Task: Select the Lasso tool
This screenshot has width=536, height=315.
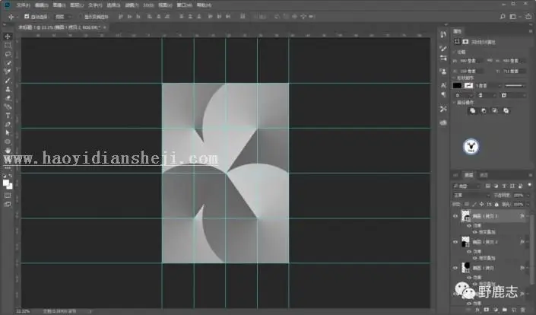Action: pyautogui.click(x=8, y=54)
